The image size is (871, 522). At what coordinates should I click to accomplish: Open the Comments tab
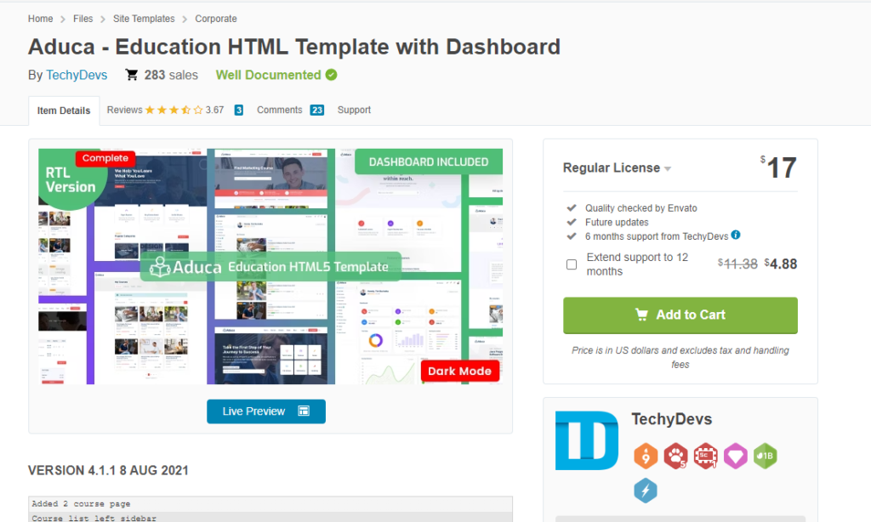(280, 110)
